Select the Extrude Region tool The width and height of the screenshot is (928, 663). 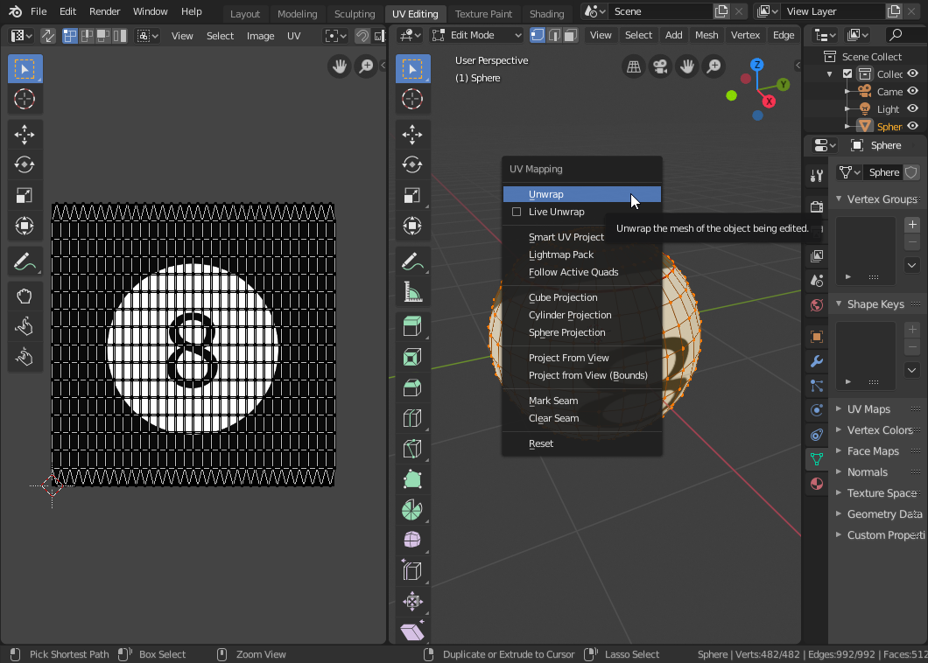(412, 326)
